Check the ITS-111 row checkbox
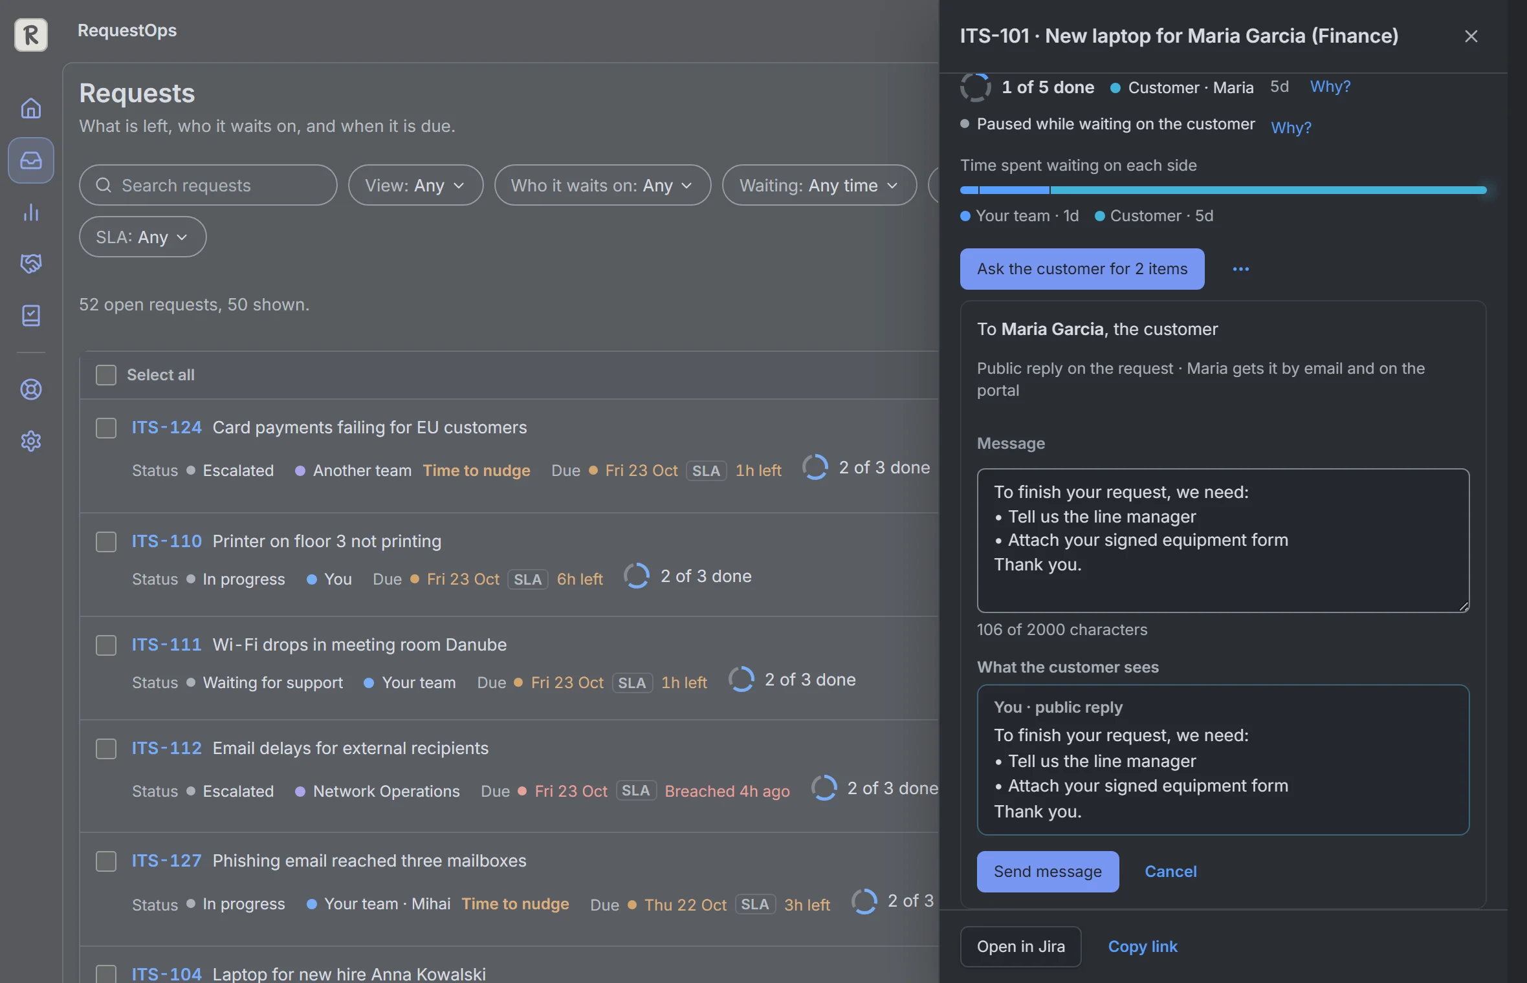1527x983 pixels. click(x=106, y=645)
